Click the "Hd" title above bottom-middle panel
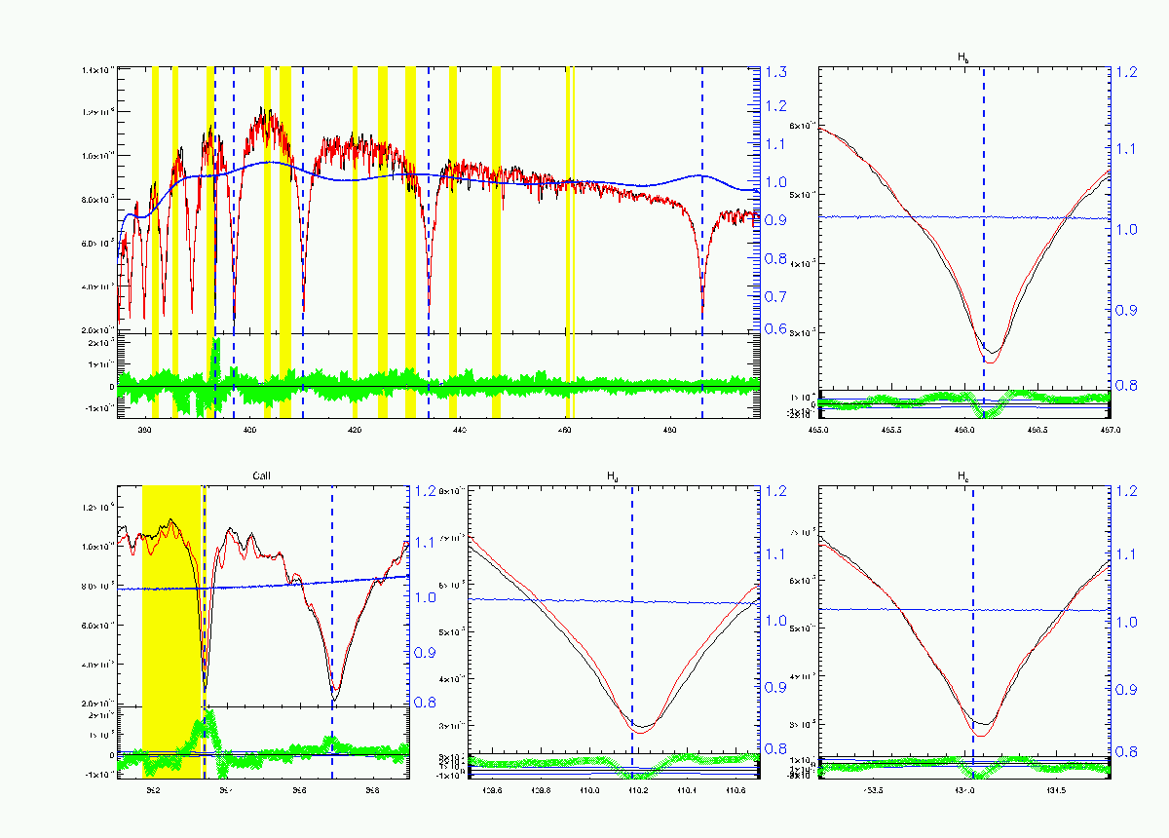Viewport: 1169px width, 838px height. [x=613, y=476]
